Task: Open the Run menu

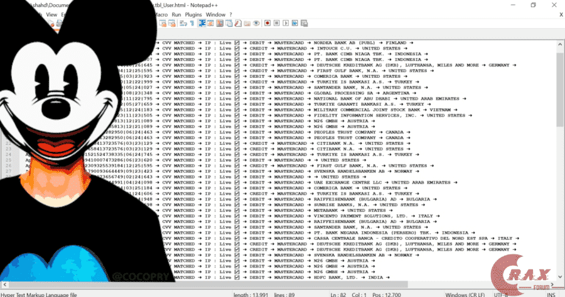Action: point(176,15)
